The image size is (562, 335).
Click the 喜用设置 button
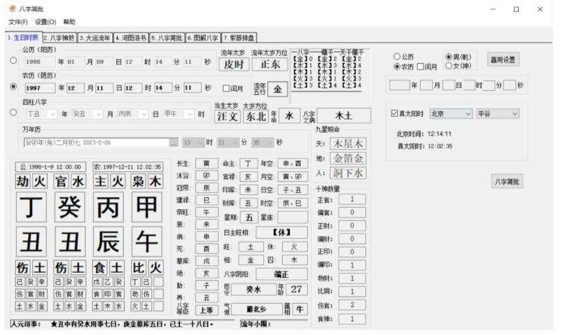pyautogui.click(x=503, y=59)
